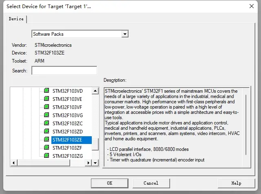Image resolution: width=261 pixels, height=194 pixels.
Task: Click the device list scroll-right arrow
Action: click(x=88, y=163)
